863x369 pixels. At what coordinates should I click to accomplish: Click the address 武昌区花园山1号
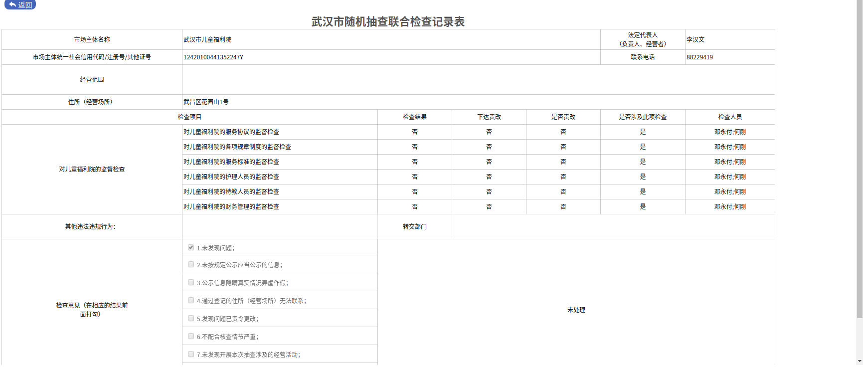pyautogui.click(x=206, y=102)
